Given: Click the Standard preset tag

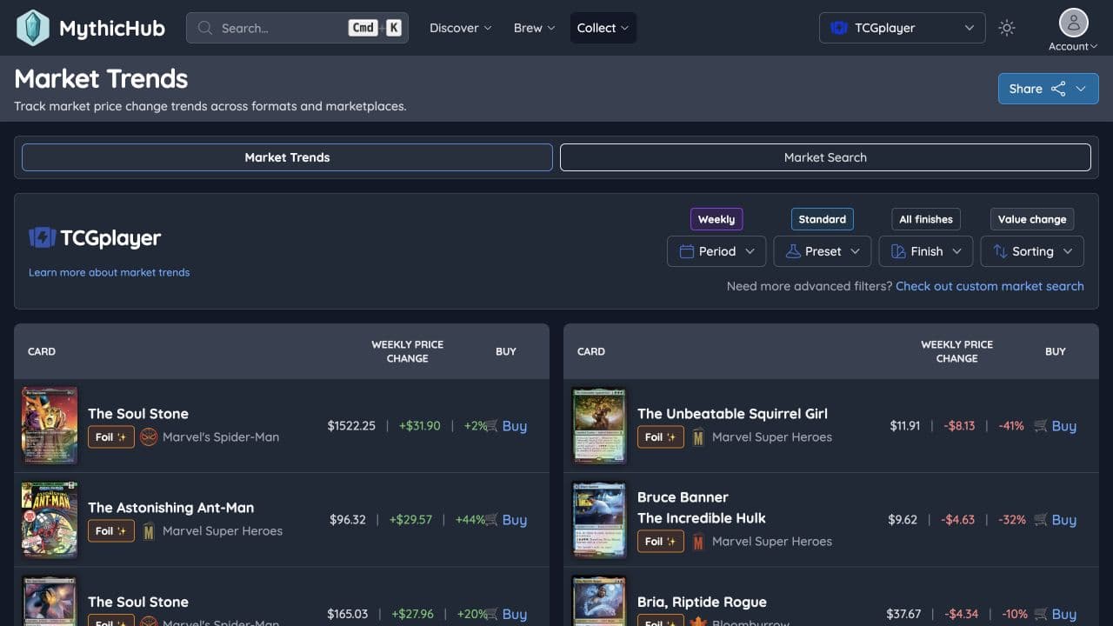Looking at the screenshot, I should coord(823,219).
